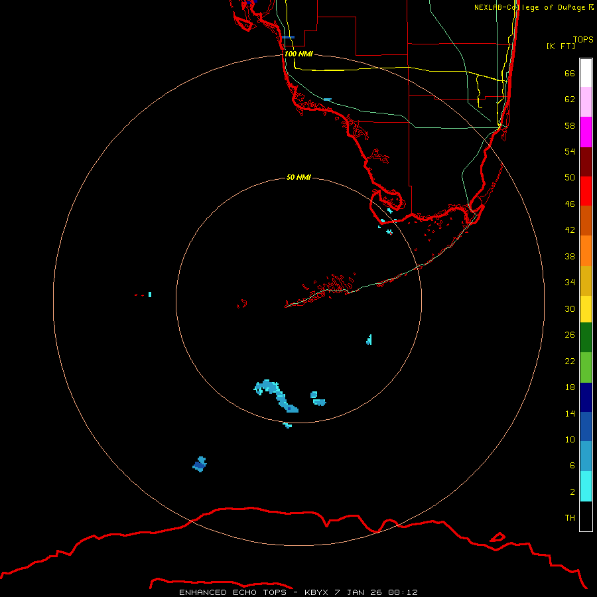
Task: Click the navy 18 kft legend swatch
Action: [586, 397]
